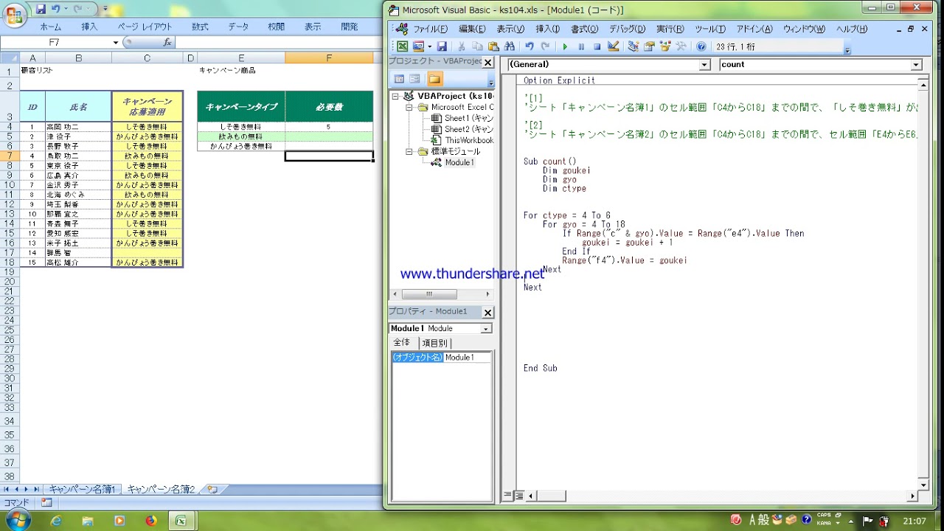Click the Windows Start button
Screen dimensions: 944x531
click(16, 521)
